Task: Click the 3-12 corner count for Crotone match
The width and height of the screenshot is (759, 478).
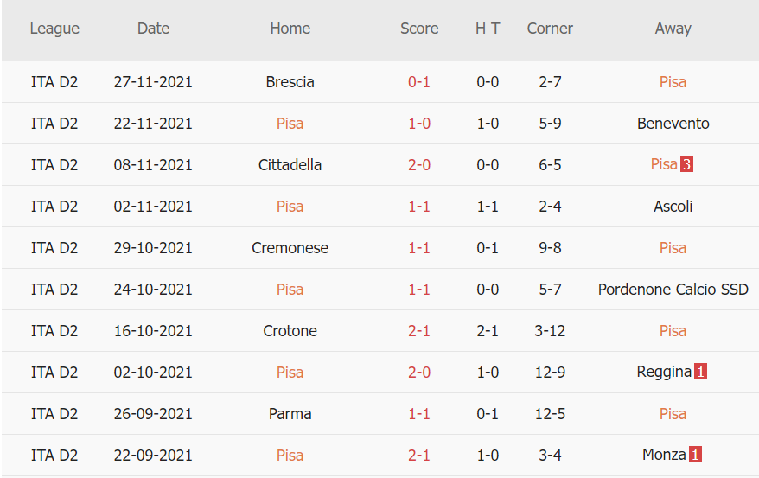Action: click(550, 331)
